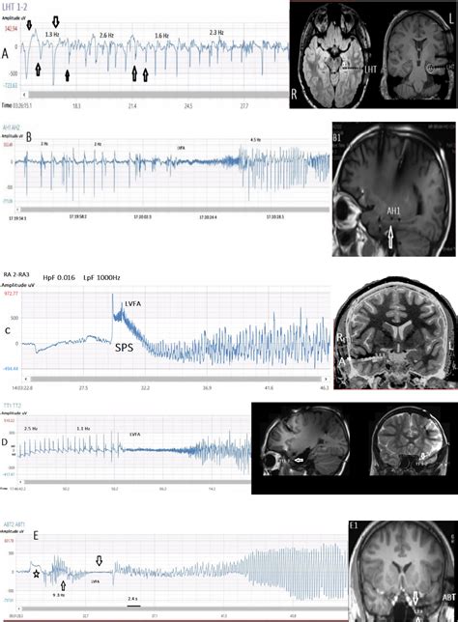458x622 pixels.
Task: Click the left scroll arrow under the TT1 TT2 trace
Action: 20,482
